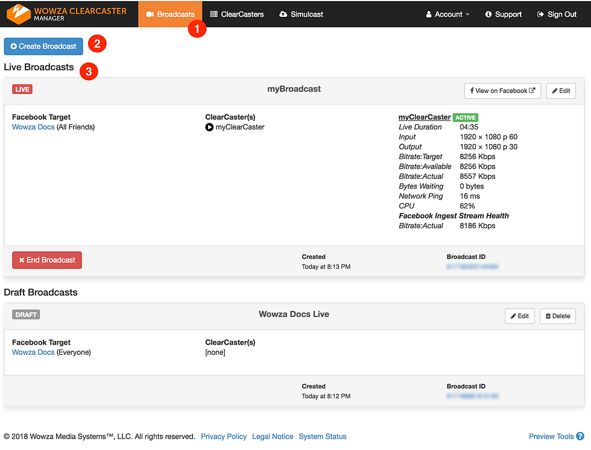Image resolution: width=591 pixels, height=450 pixels.
Task: Edit the myBroadcast live broadcast
Action: 561,91
